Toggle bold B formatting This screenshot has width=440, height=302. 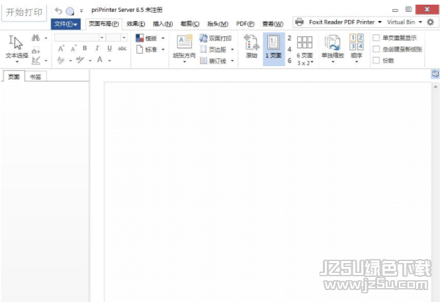85,48
